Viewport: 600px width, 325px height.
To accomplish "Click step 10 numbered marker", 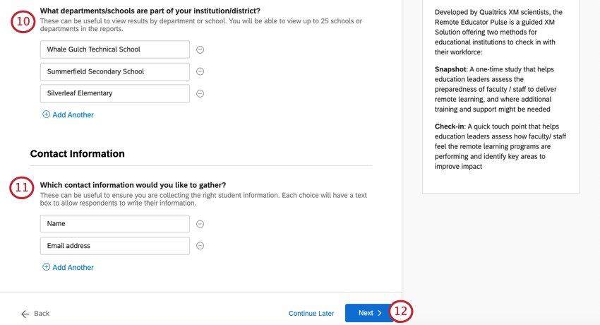I will (x=23, y=21).
